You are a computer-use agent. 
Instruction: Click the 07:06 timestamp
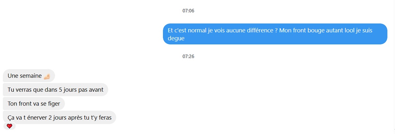[188, 11]
